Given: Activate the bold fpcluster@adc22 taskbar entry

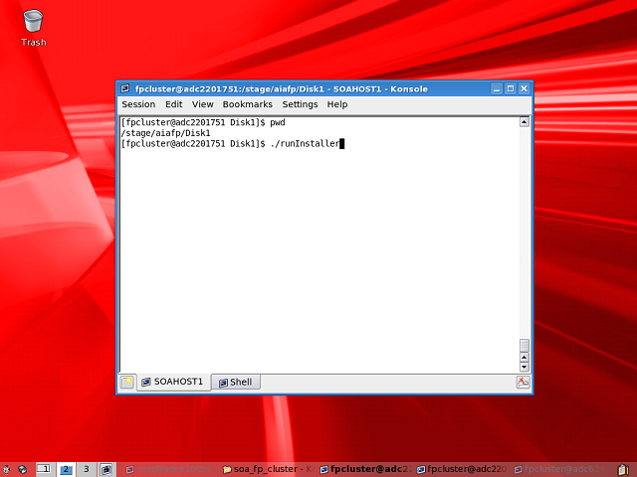Looking at the screenshot, I should [366, 469].
